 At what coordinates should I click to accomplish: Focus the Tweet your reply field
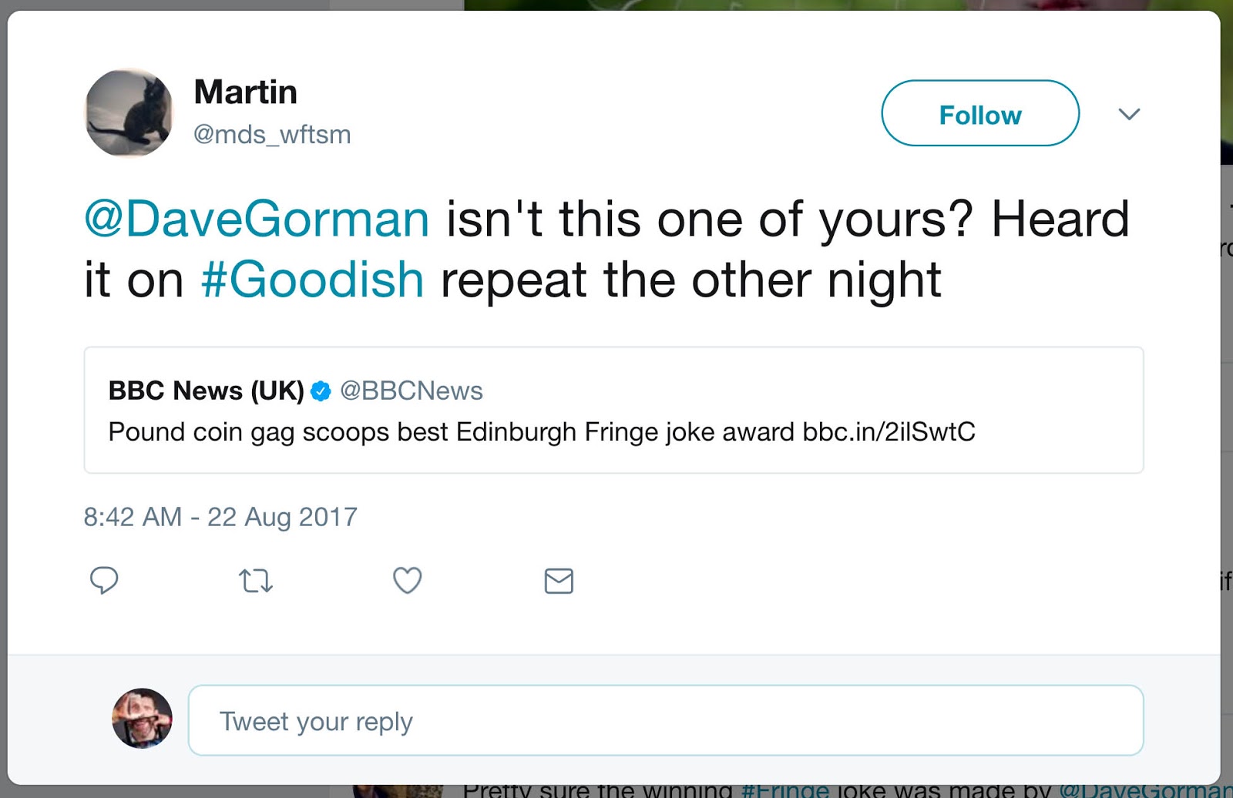click(x=665, y=720)
